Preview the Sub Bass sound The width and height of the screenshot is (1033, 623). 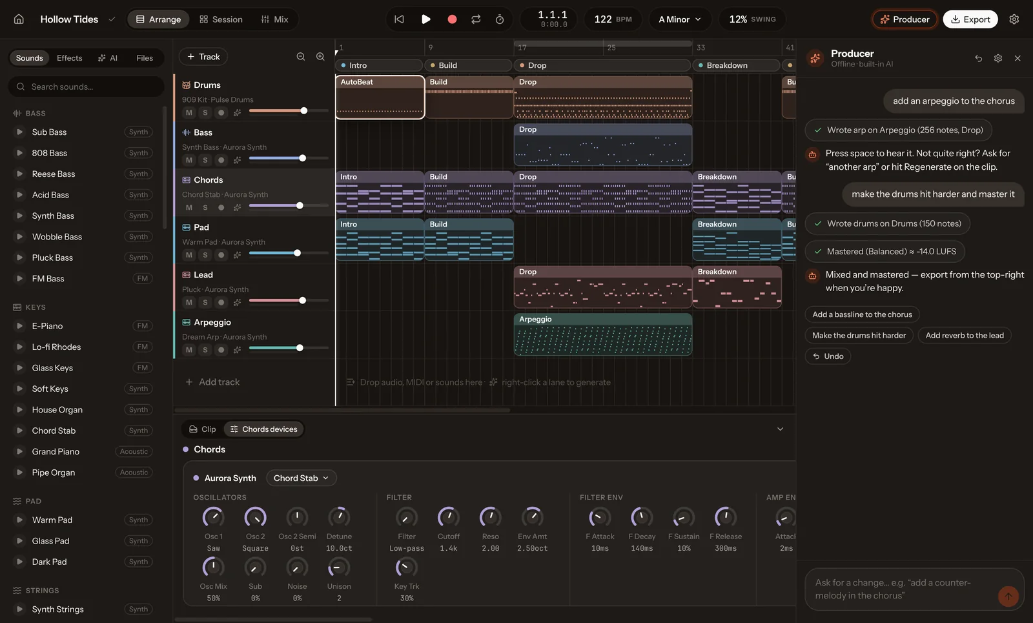coord(19,132)
